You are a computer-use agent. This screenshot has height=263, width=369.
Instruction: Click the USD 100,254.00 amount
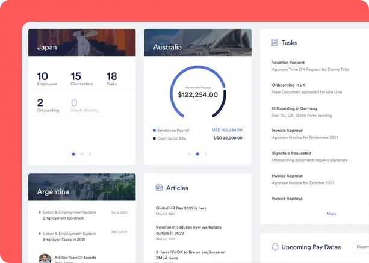[x=227, y=130]
